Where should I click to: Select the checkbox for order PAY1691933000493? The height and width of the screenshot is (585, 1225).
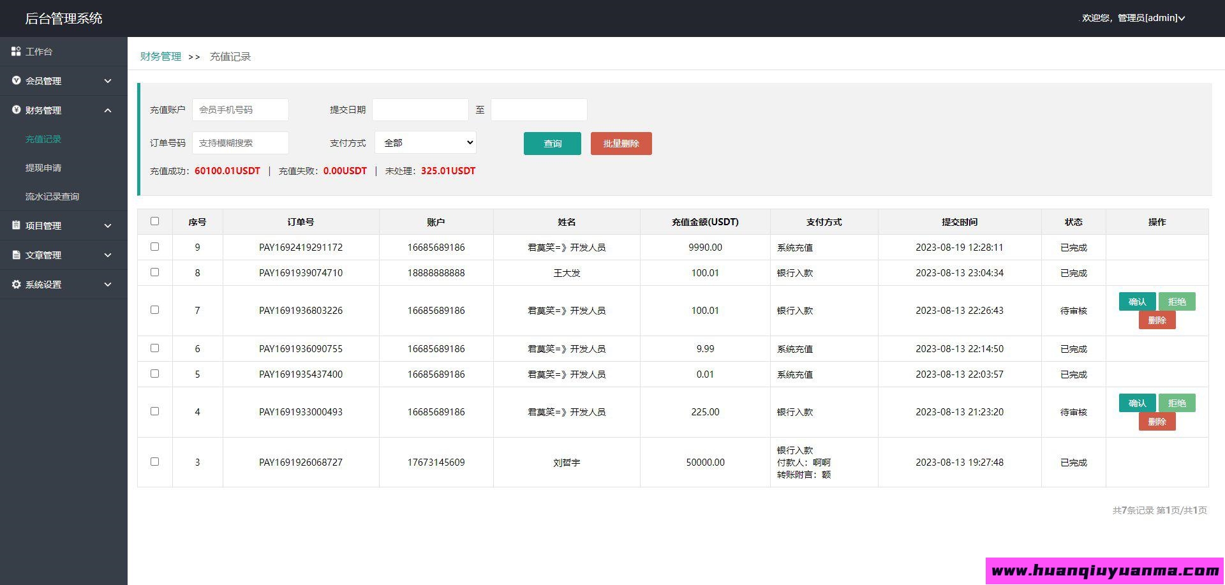point(154,411)
